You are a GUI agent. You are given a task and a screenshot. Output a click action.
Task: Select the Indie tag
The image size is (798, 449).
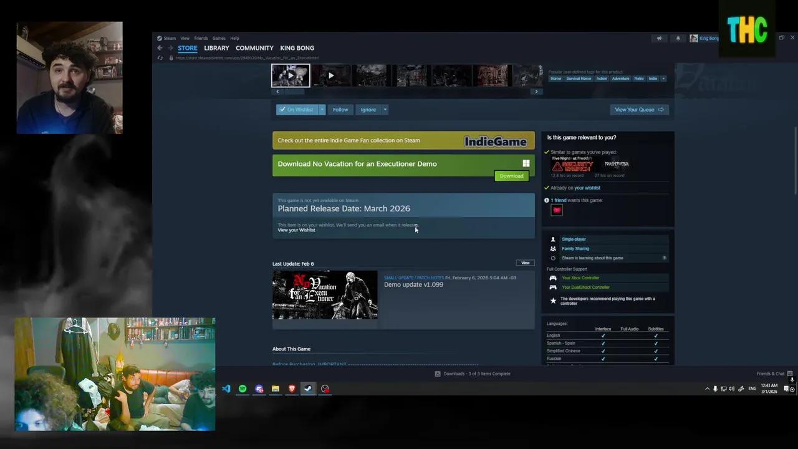coord(653,79)
